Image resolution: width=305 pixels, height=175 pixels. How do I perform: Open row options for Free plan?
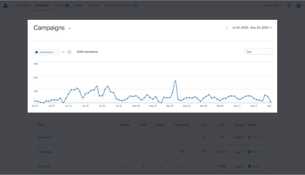[269, 152]
